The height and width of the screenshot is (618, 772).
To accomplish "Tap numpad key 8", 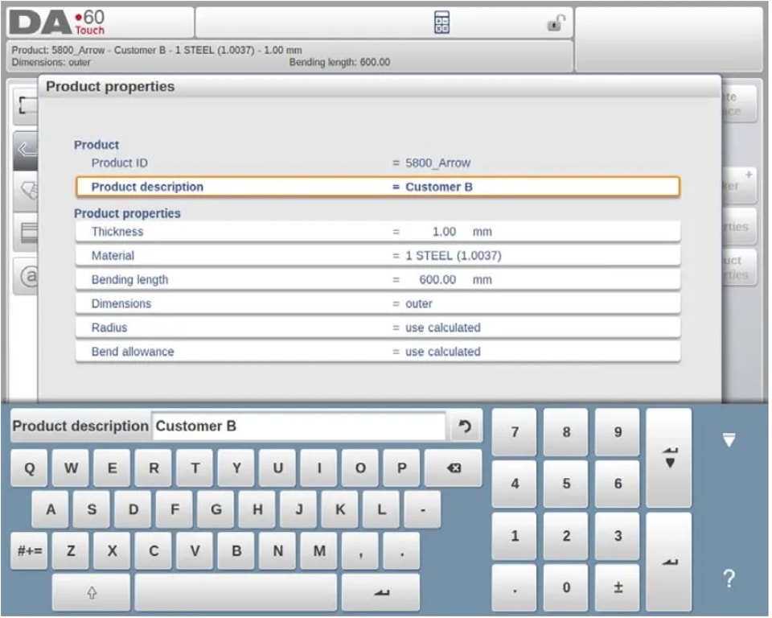I will [x=566, y=432].
